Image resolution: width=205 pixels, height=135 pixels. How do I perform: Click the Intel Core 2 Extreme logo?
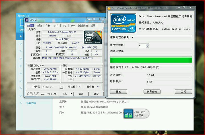[x=93, y=37]
